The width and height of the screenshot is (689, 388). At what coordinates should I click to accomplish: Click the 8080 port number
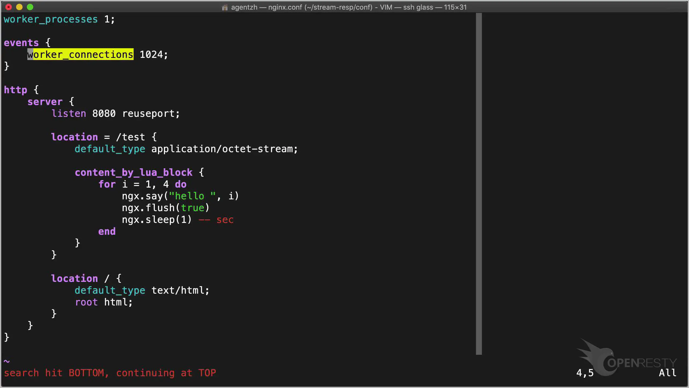104,113
